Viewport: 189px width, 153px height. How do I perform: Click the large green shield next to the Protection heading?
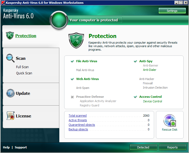76,40
